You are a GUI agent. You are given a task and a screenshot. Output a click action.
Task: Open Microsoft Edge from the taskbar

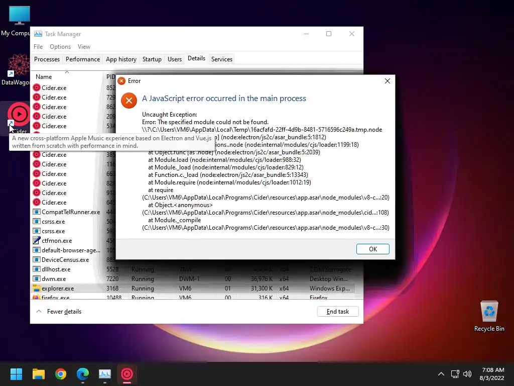click(x=83, y=374)
